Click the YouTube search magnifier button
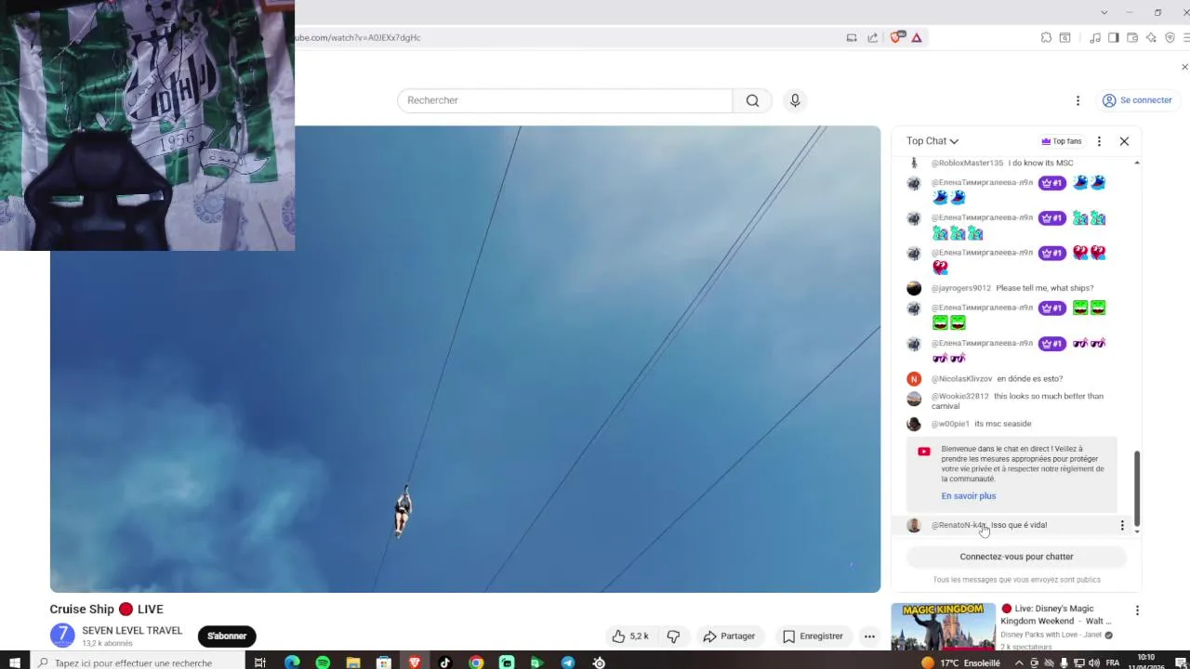 [752, 100]
